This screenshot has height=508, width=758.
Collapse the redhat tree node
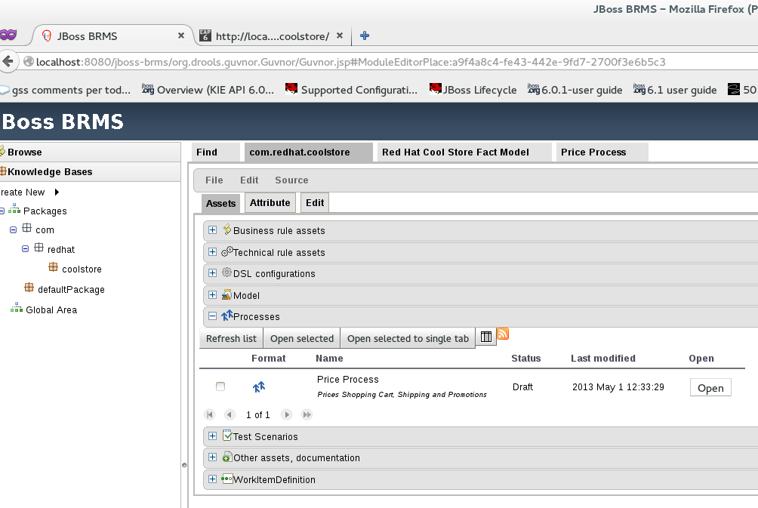click(25, 249)
